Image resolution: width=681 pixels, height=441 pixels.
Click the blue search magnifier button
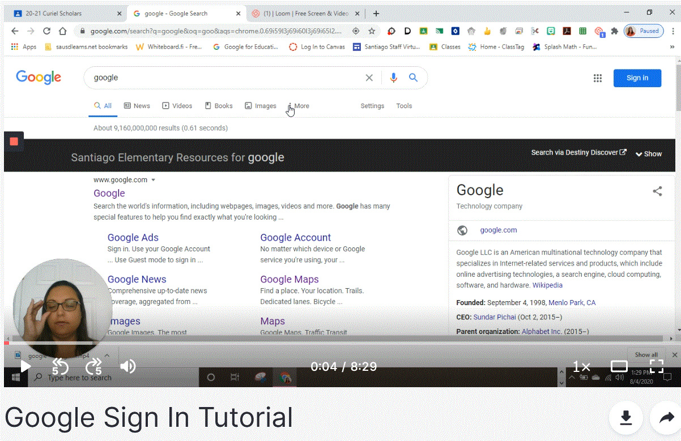click(x=413, y=78)
